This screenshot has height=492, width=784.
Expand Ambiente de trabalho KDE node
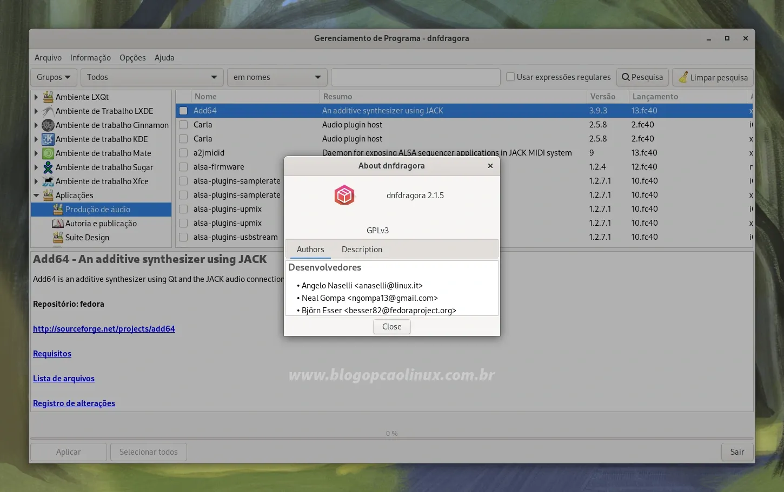(x=36, y=139)
